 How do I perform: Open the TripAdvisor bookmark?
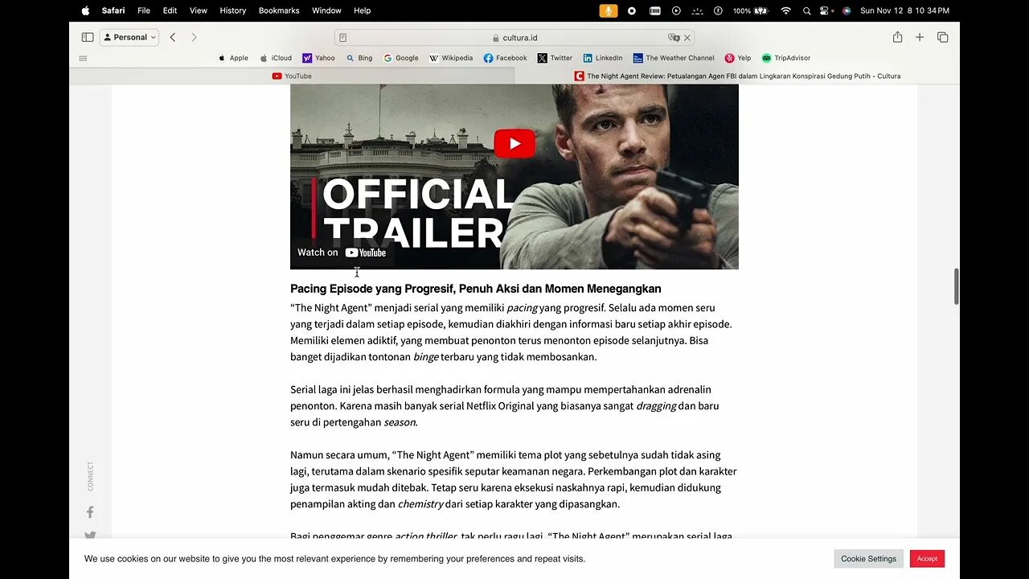click(x=786, y=58)
